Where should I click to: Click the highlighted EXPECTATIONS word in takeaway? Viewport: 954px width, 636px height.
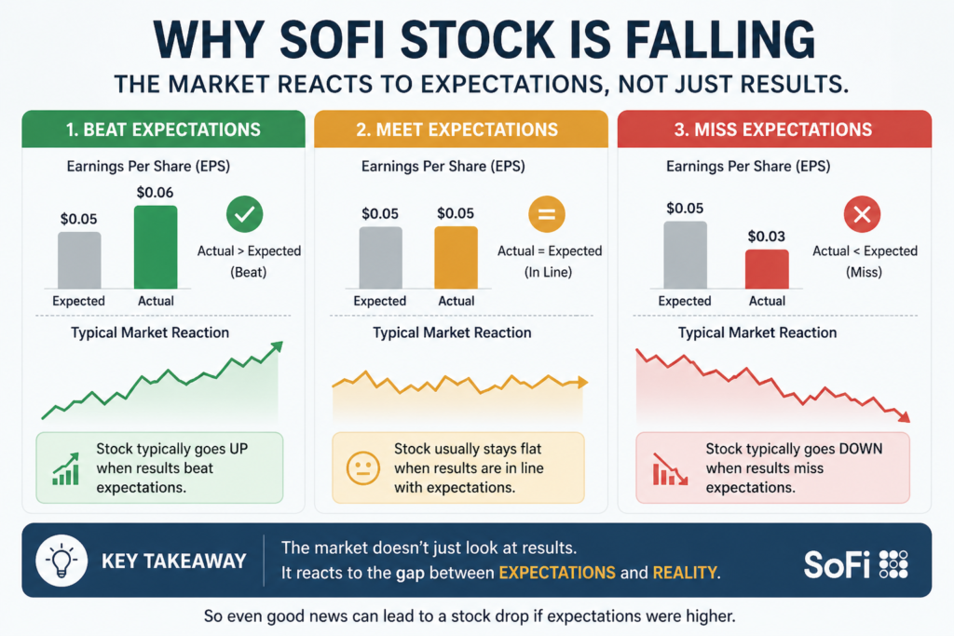(x=557, y=573)
